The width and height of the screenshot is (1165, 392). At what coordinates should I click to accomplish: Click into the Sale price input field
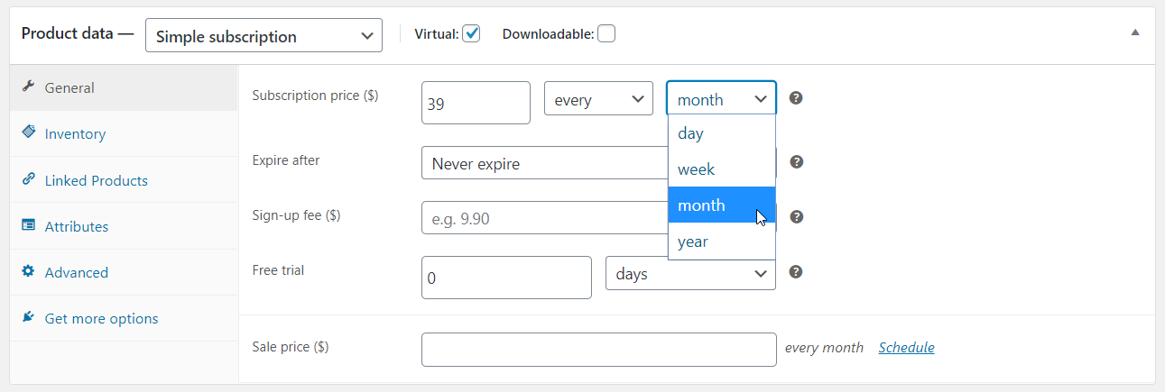[599, 350]
